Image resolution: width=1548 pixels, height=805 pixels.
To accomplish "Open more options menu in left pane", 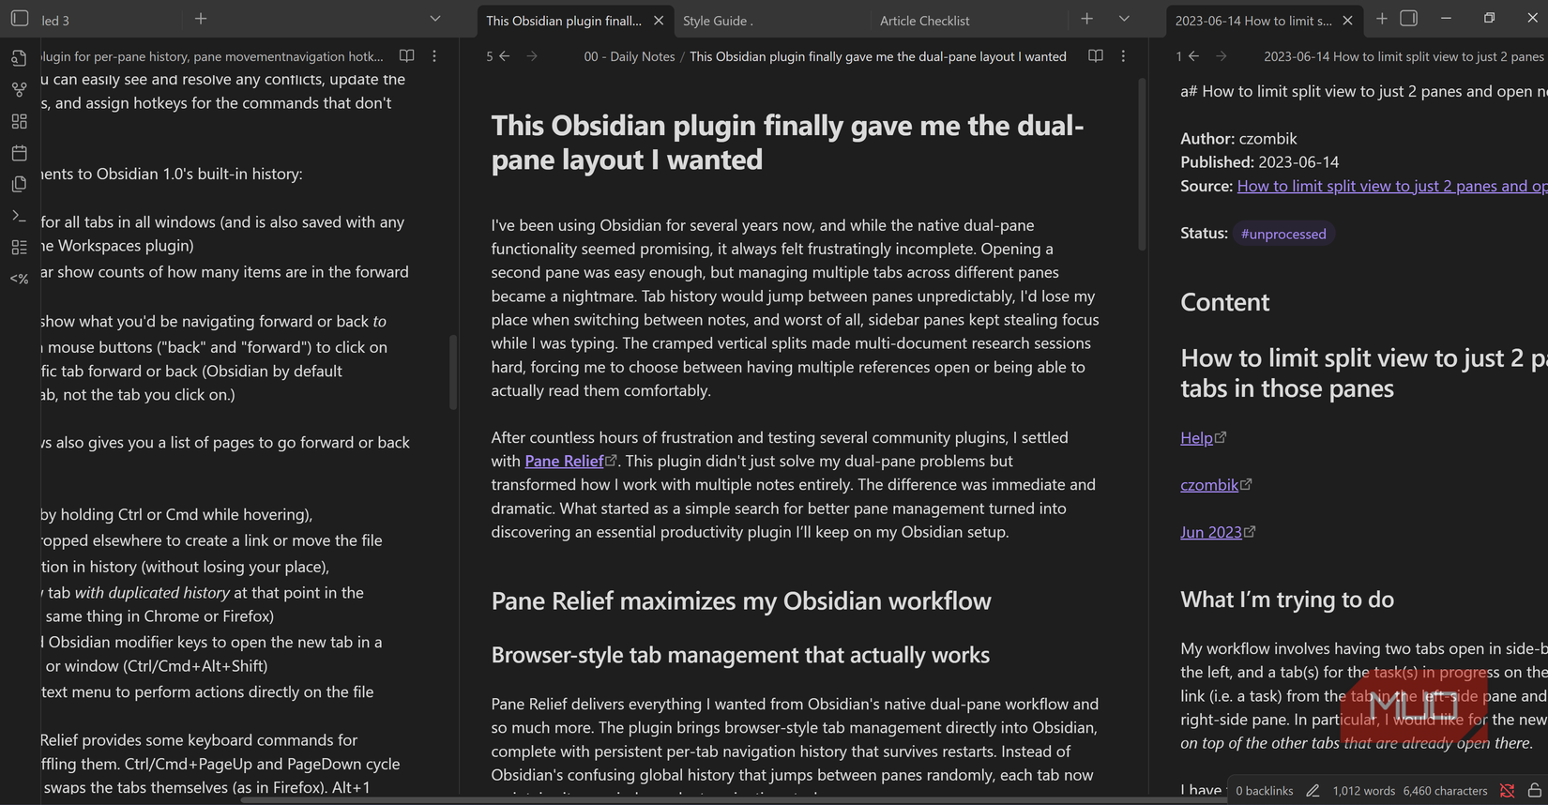I will (x=434, y=56).
